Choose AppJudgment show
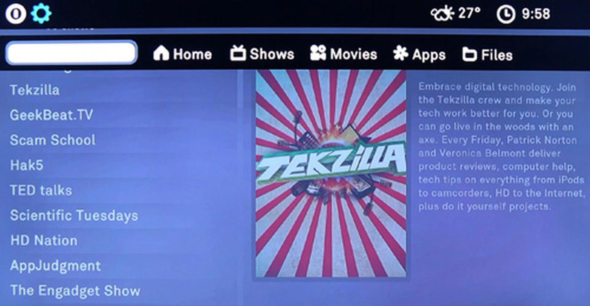 (55, 266)
